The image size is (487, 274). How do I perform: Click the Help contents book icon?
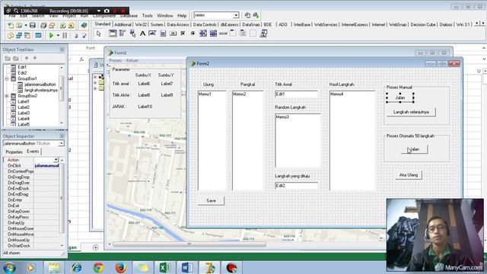[84, 25]
